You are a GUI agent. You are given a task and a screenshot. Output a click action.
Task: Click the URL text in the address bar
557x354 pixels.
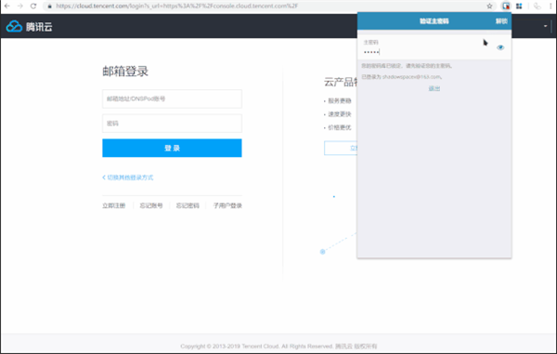tap(177, 7)
